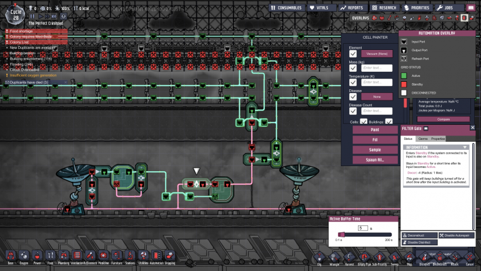Toggle the Temperature (K) checkbox
This screenshot has height=271, width=481.
click(353, 82)
